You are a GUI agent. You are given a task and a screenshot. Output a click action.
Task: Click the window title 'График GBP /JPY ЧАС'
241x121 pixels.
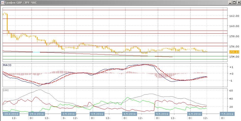click(x=21, y=3)
